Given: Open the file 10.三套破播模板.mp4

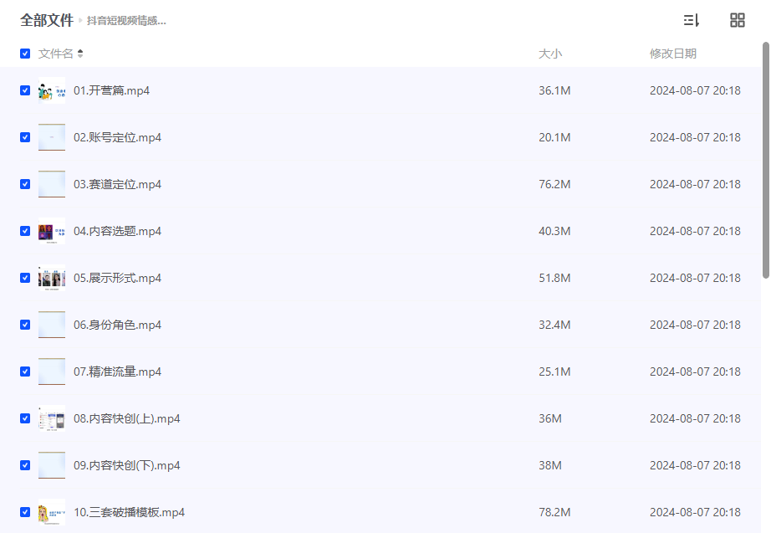Looking at the screenshot, I should pyautogui.click(x=130, y=512).
